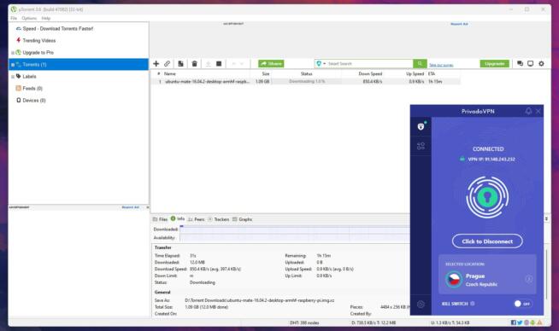Open the device monitor toolbar icon
Screen dimensions: 559x331
pos(531,64)
